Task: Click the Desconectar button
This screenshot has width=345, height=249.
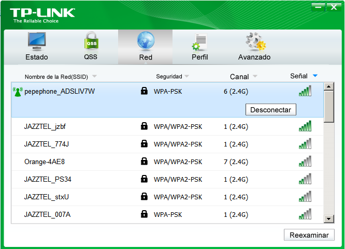Action: tap(271, 110)
